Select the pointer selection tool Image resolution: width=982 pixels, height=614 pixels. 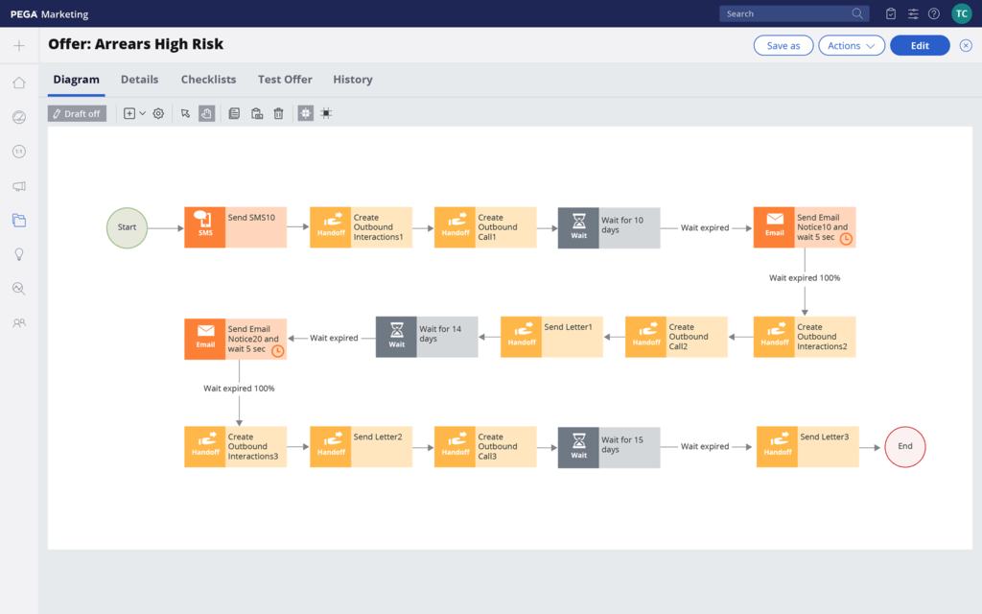pyautogui.click(x=185, y=113)
